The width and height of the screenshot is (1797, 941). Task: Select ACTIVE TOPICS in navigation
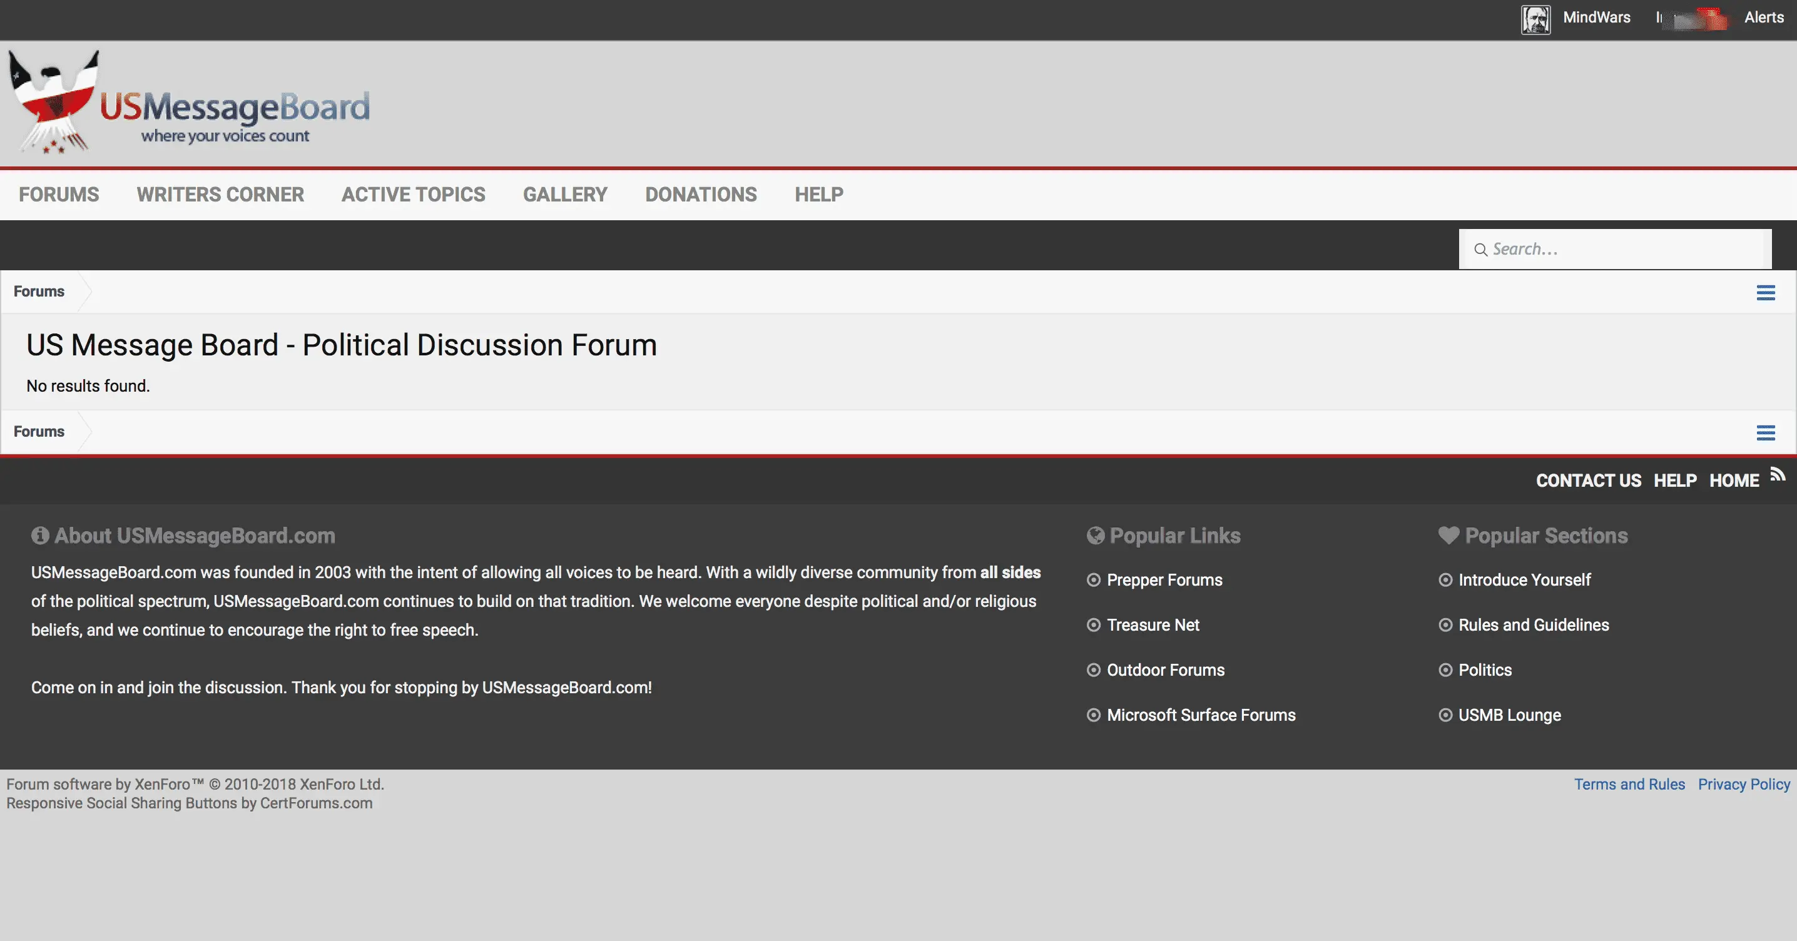[x=414, y=195]
